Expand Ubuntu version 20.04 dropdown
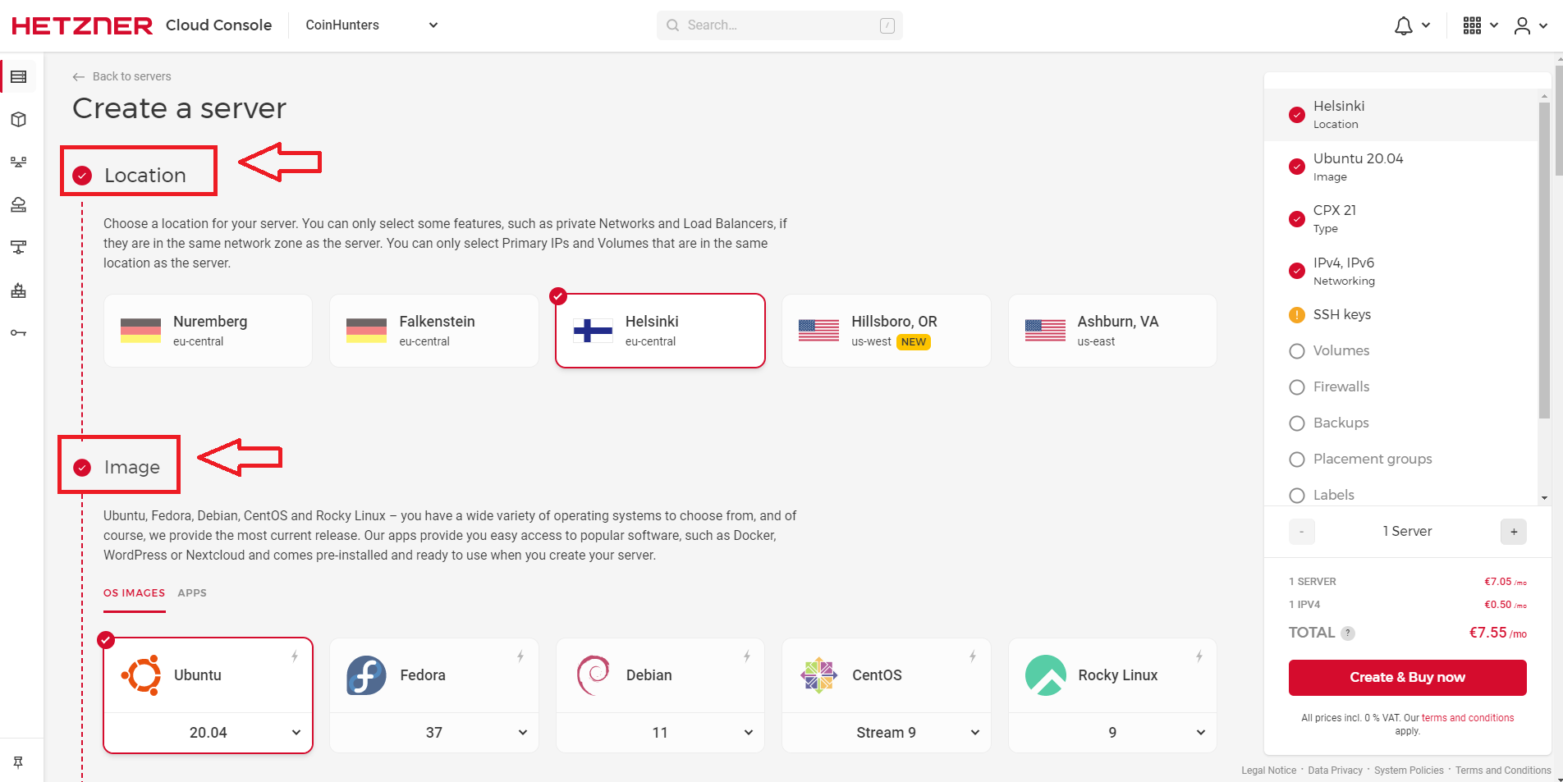 208,733
